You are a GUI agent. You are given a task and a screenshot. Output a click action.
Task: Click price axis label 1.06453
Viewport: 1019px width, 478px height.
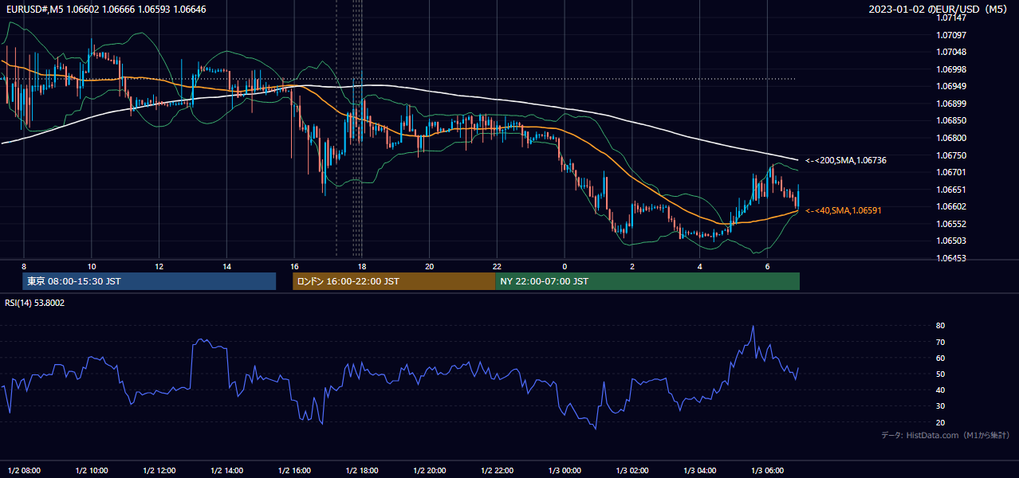point(951,258)
